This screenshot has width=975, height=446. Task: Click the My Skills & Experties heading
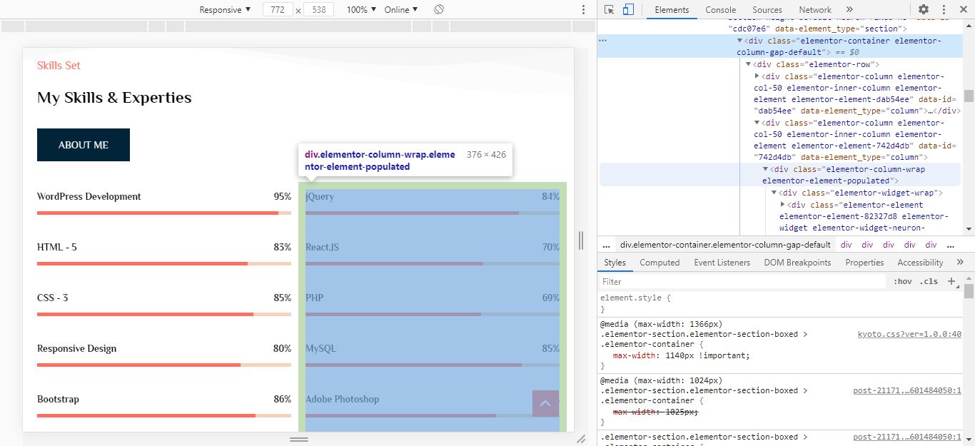pos(114,98)
